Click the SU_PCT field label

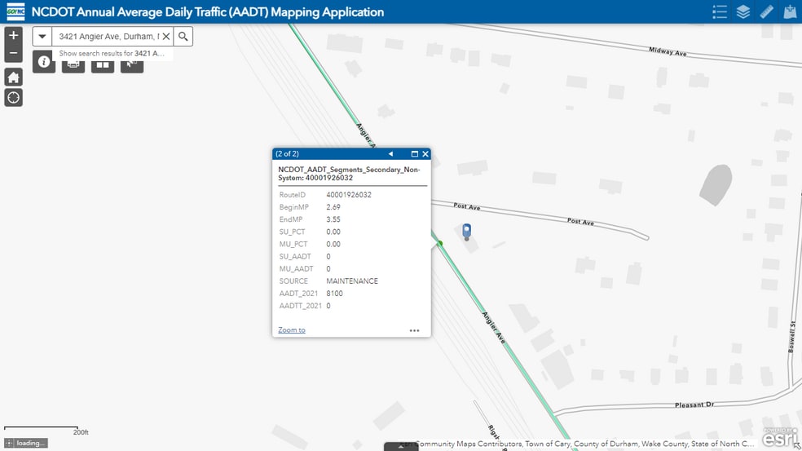click(x=292, y=232)
